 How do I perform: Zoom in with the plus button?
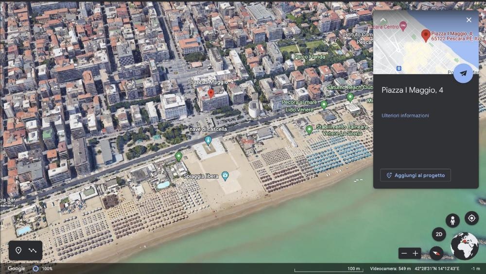click(x=416, y=253)
